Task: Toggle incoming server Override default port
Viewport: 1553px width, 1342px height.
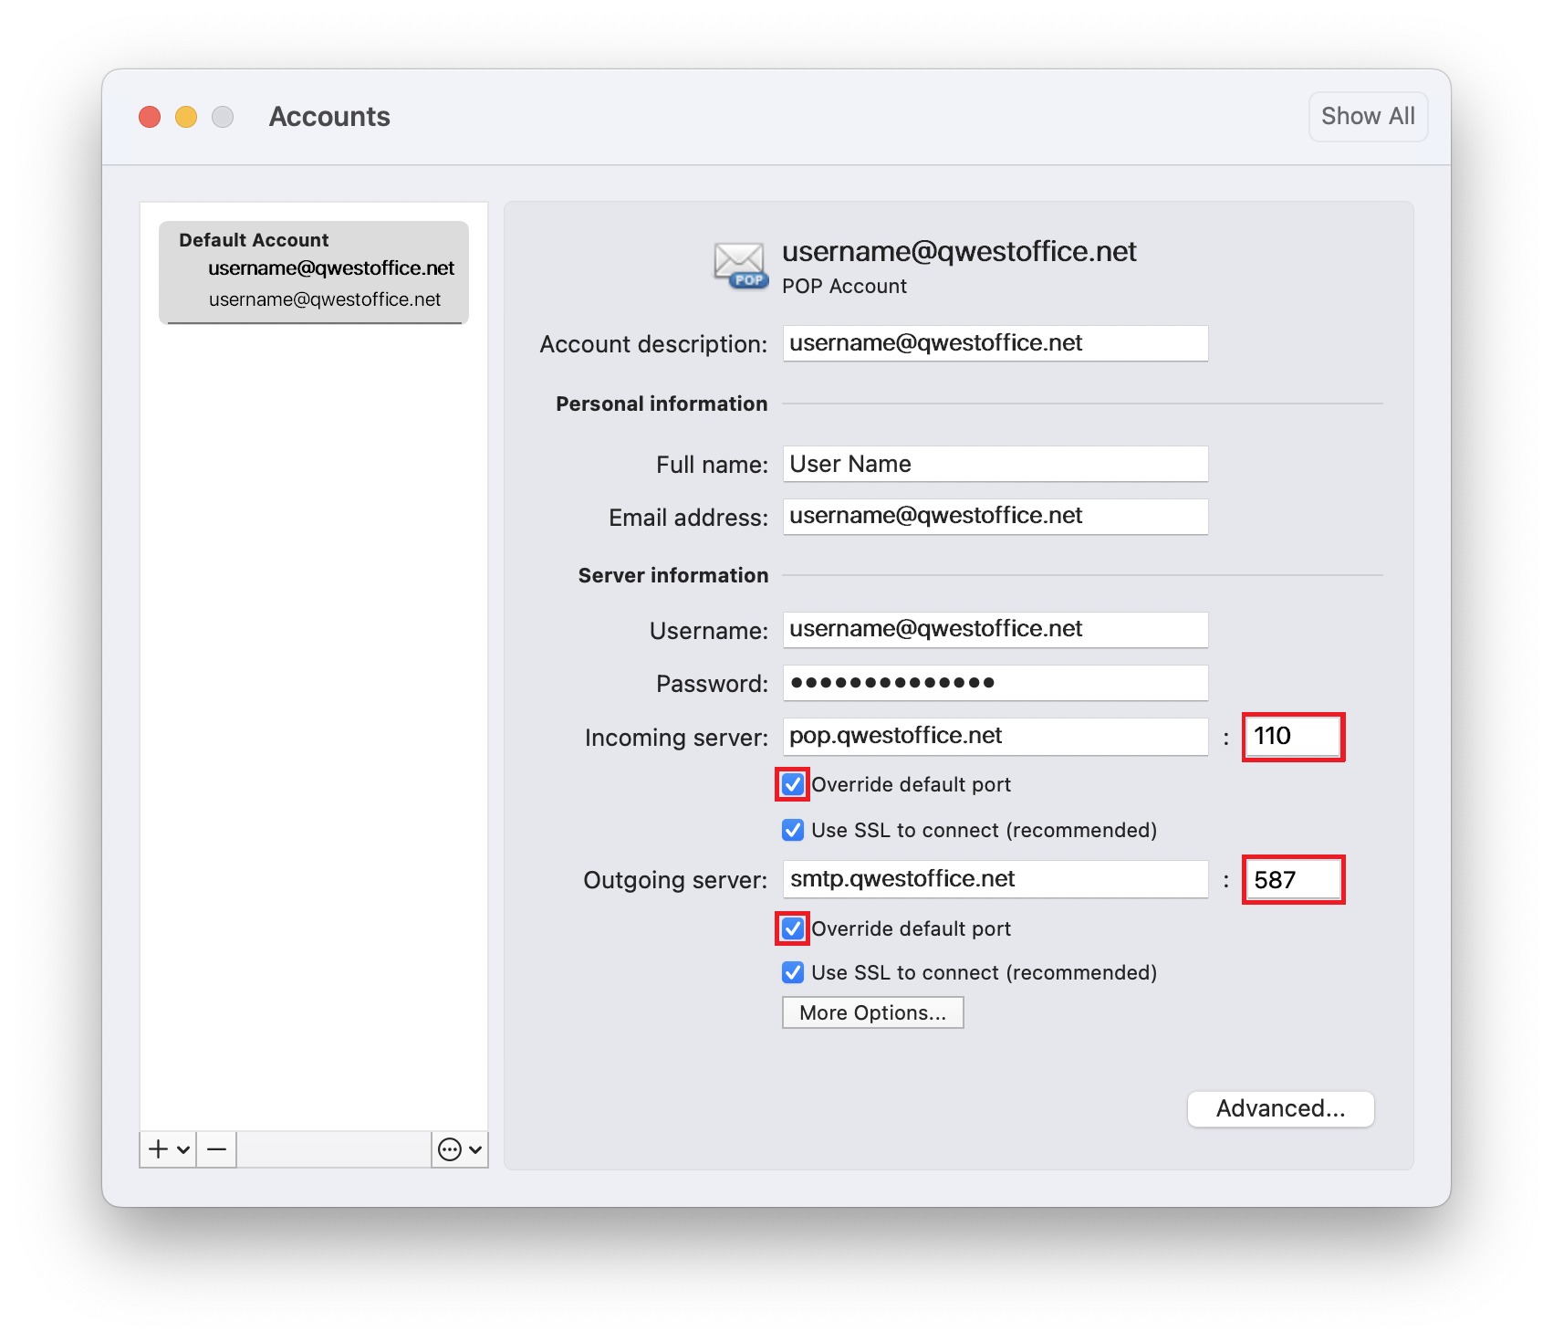Action: point(793,784)
